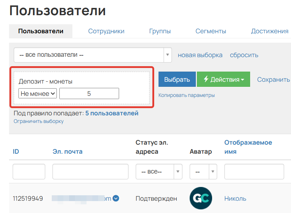Image resolution: width=291 pixels, height=213 pixels.
Task: Switch to the Сотрудники tab
Action: pos(106,31)
